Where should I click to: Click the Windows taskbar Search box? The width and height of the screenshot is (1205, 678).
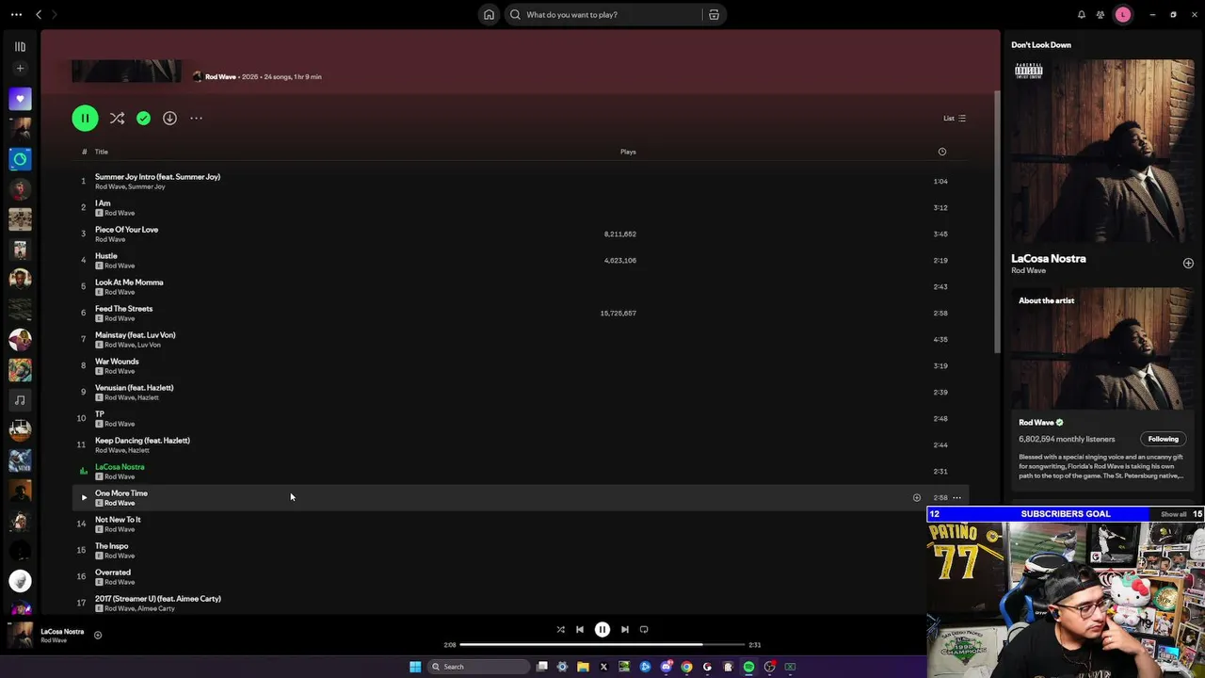click(x=478, y=667)
